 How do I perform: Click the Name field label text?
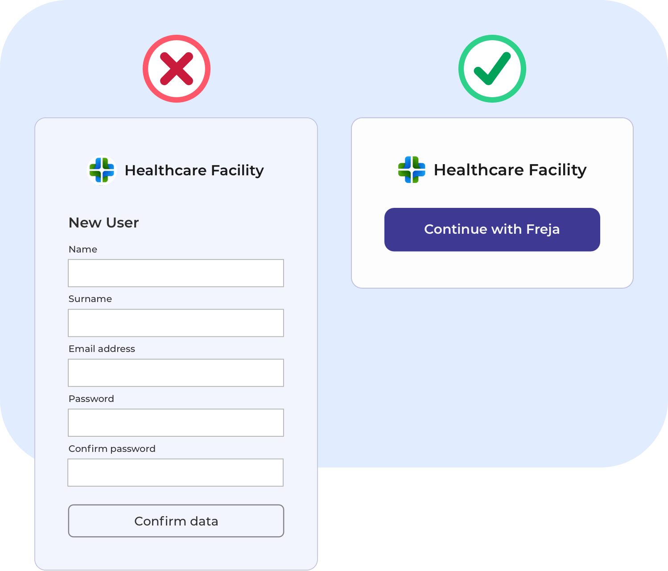click(x=83, y=249)
